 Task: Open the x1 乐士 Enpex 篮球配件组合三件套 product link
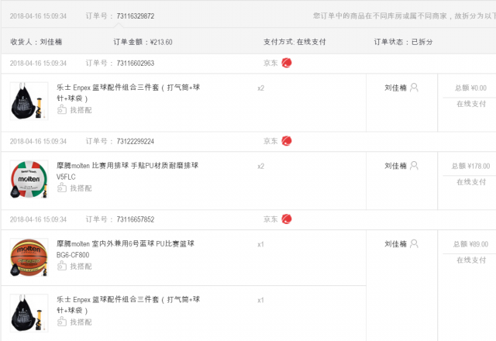[128, 305]
